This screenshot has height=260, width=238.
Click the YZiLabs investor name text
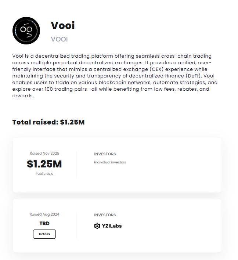[x=111, y=226]
